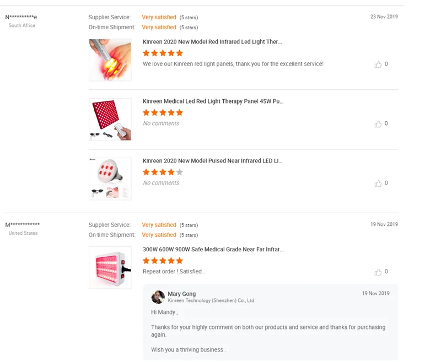Open red light therapy panel product thumbnail

[x=110, y=120]
